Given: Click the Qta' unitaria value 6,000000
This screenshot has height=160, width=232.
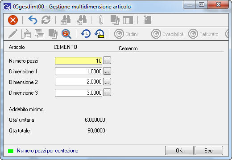Looking at the screenshot, I should click(x=95, y=120).
